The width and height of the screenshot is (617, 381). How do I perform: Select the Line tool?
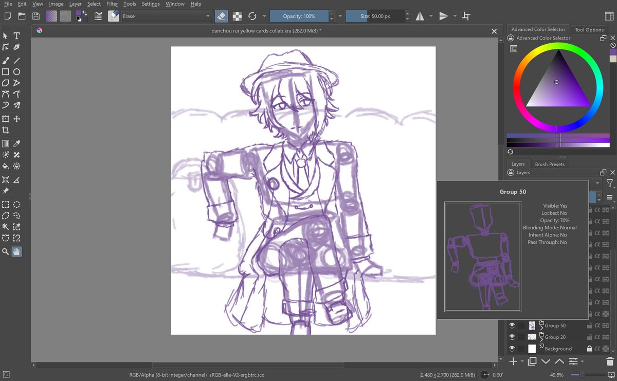16,60
